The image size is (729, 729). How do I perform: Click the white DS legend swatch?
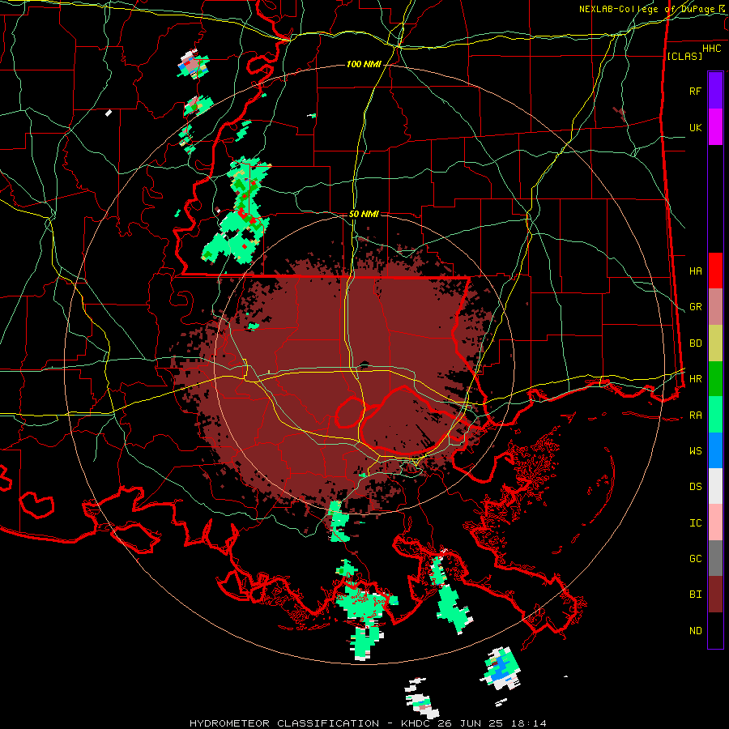[715, 486]
